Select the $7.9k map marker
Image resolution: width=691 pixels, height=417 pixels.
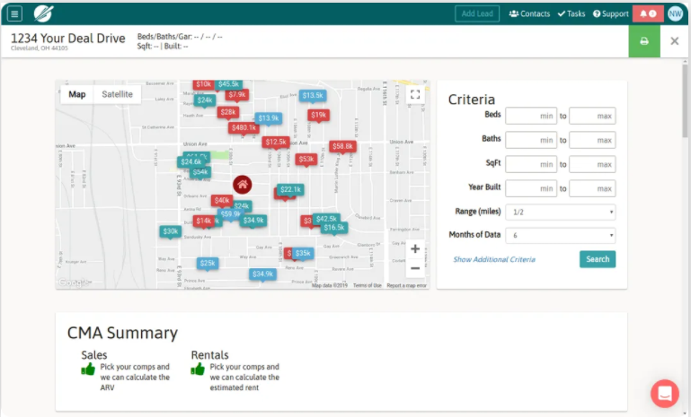point(237,94)
